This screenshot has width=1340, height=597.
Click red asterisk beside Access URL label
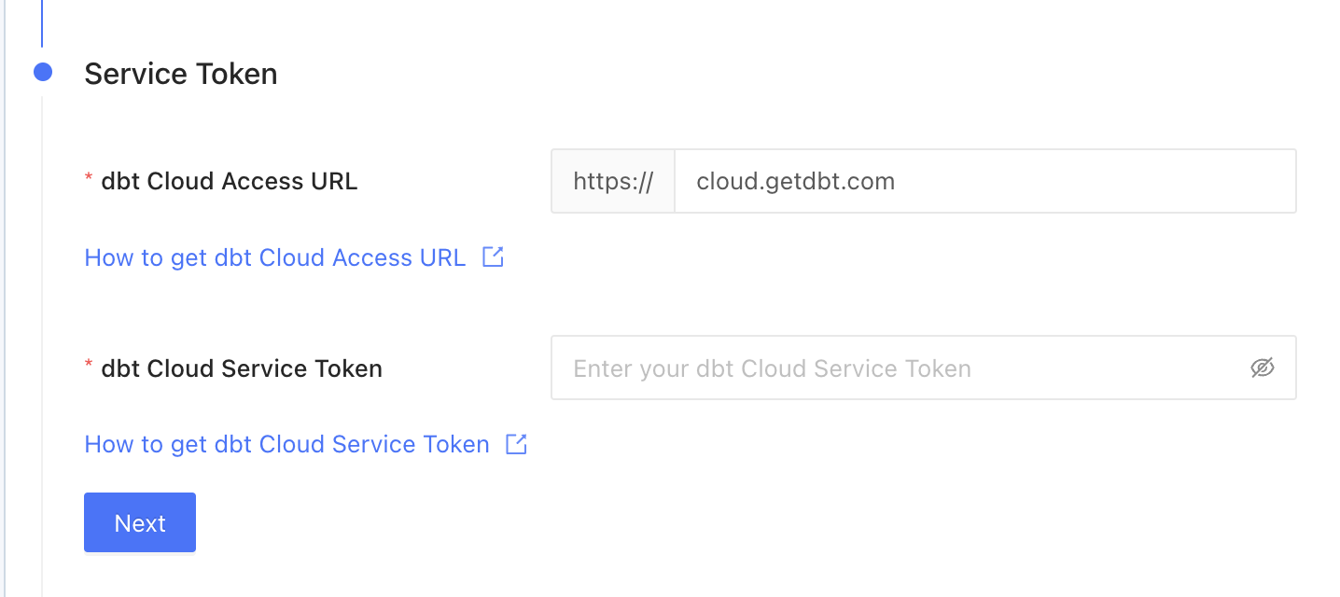pos(90,178)
